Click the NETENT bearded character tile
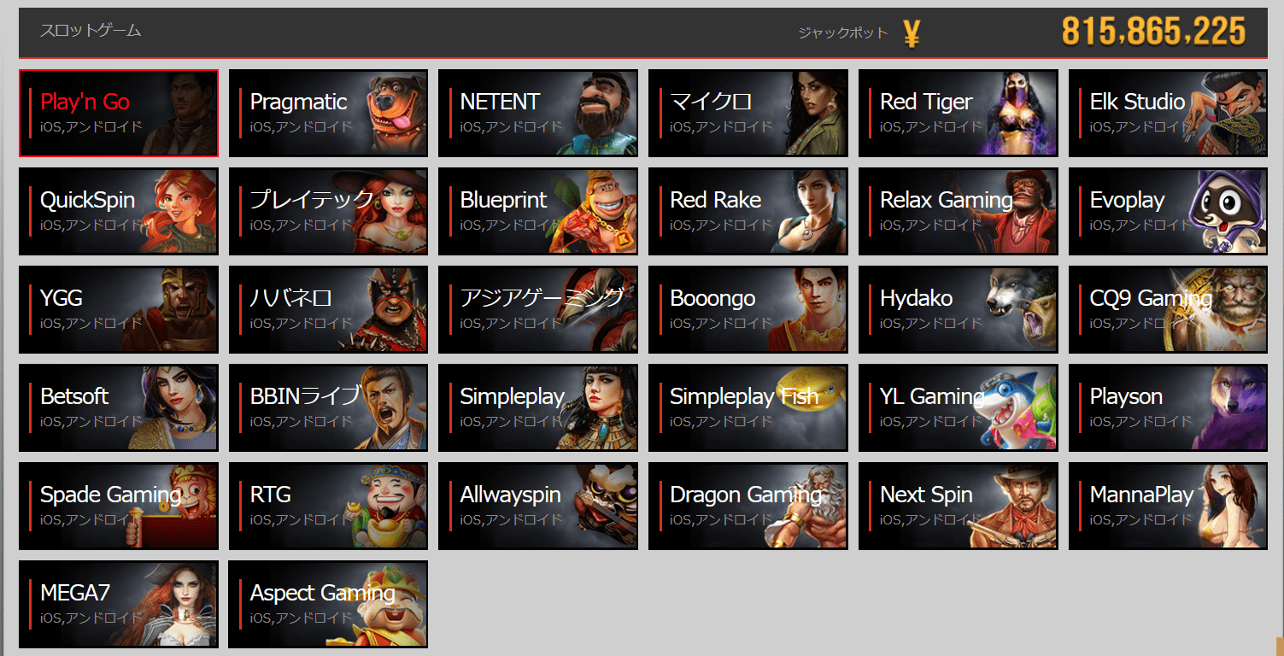Viewport: 1284px width, 656px height. tap(538, 114)
